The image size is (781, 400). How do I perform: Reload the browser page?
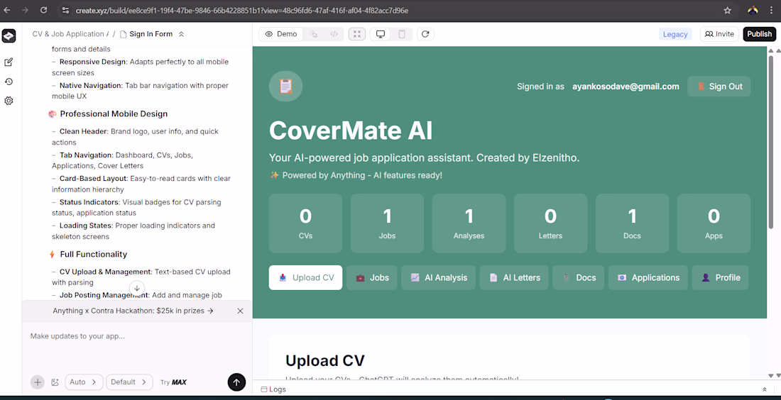44,10
